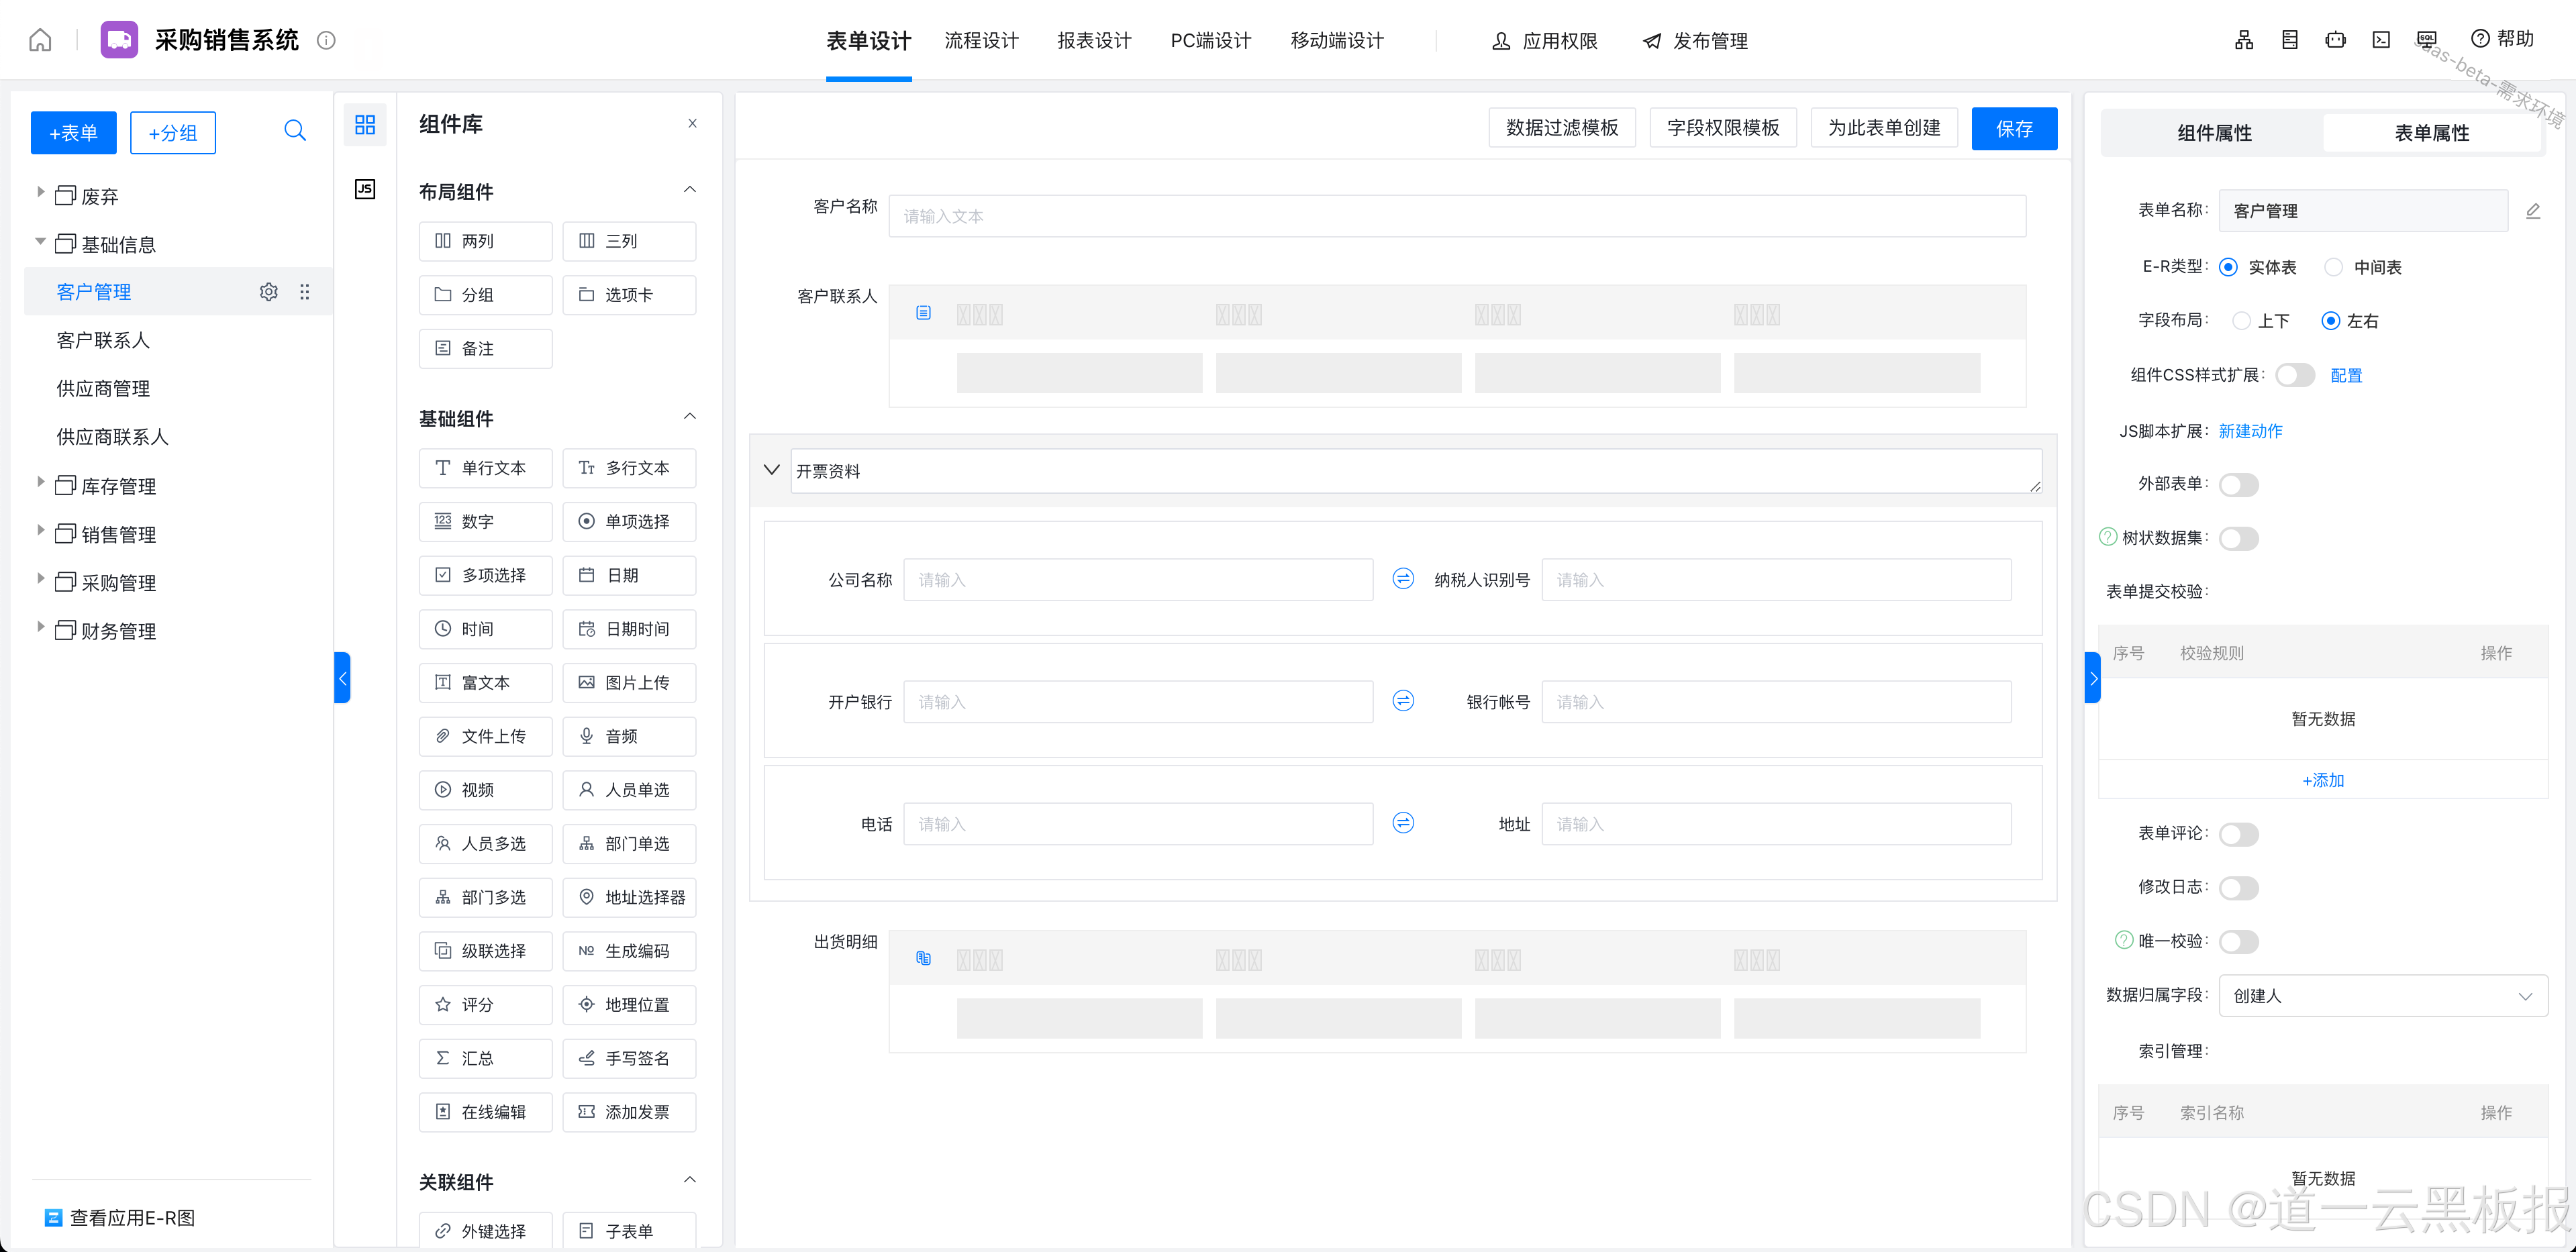Open the 数据归属字段 dropdown
Viewport: 2576px width, 1252px height.
tap(2382, 996)
